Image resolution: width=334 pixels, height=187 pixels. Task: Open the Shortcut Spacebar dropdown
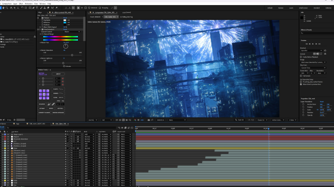(x=311, y=50)
